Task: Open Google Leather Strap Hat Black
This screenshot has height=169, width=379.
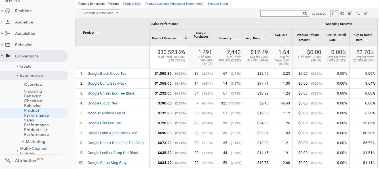Action: pos(113,153)
